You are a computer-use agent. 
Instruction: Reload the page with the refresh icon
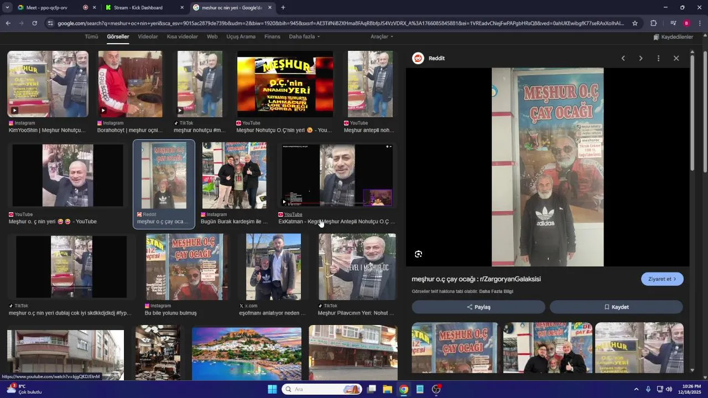[34, 23]
